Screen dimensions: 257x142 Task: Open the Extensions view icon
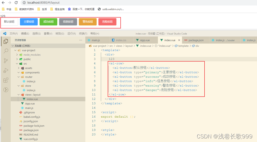(6, 80)
